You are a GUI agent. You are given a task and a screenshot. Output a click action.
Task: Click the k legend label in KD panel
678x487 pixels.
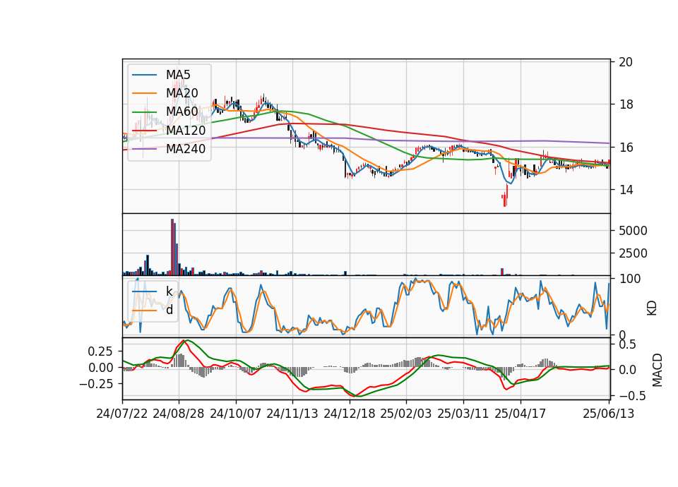[169, 291]
